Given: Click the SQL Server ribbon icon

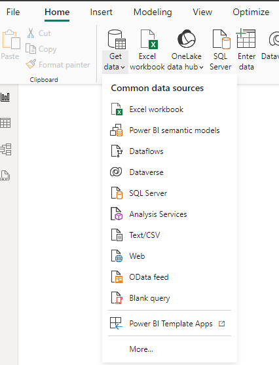Looking at the screenshot, I should pyautogui.click(x=221, y=39).
